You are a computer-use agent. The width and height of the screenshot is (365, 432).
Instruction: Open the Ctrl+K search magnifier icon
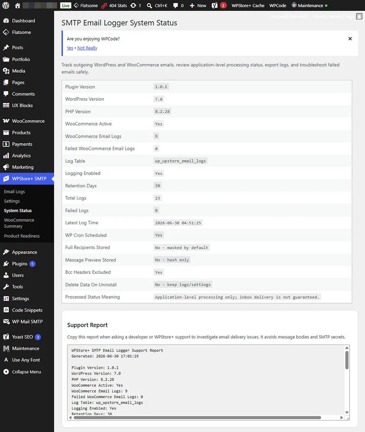click(x=149, y=6)
